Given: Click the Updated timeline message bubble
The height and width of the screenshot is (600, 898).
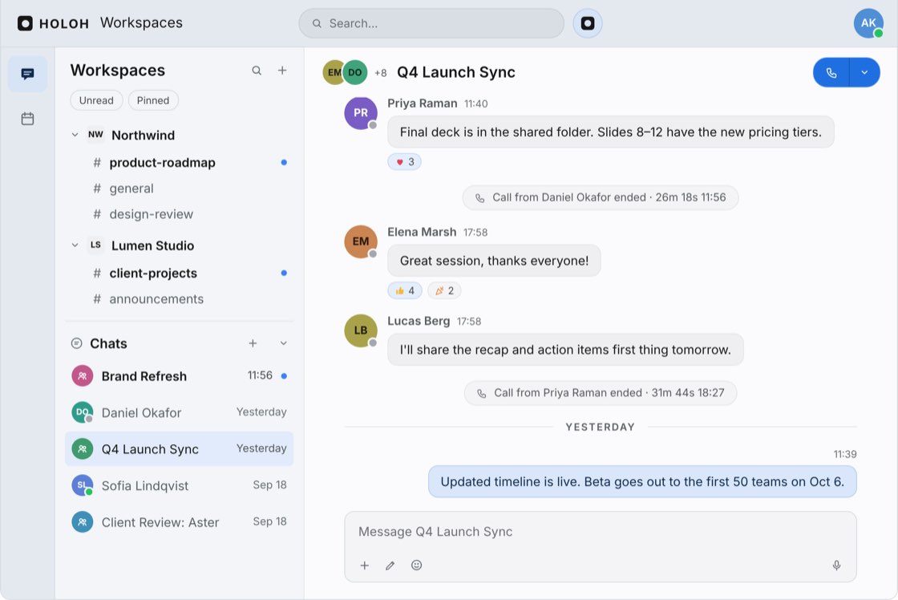Looking at the screenshot, I should pyautogui.click(x=642, y=482).
